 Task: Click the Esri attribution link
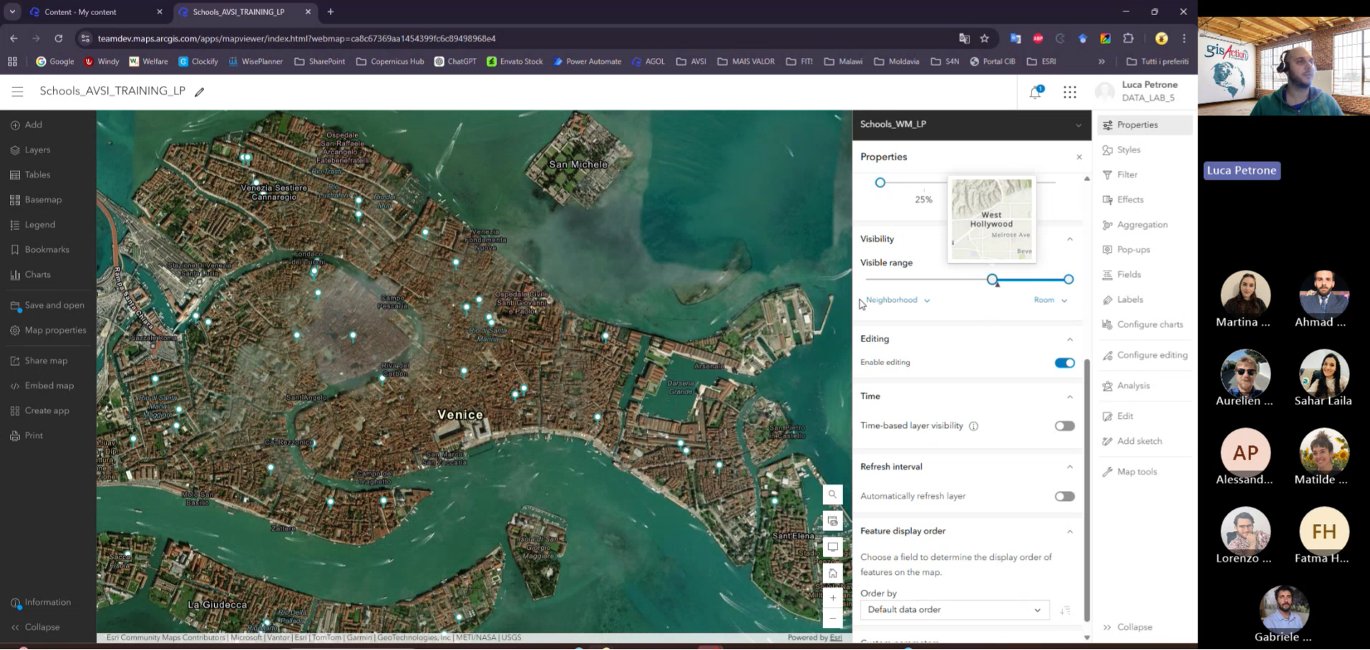835,637
